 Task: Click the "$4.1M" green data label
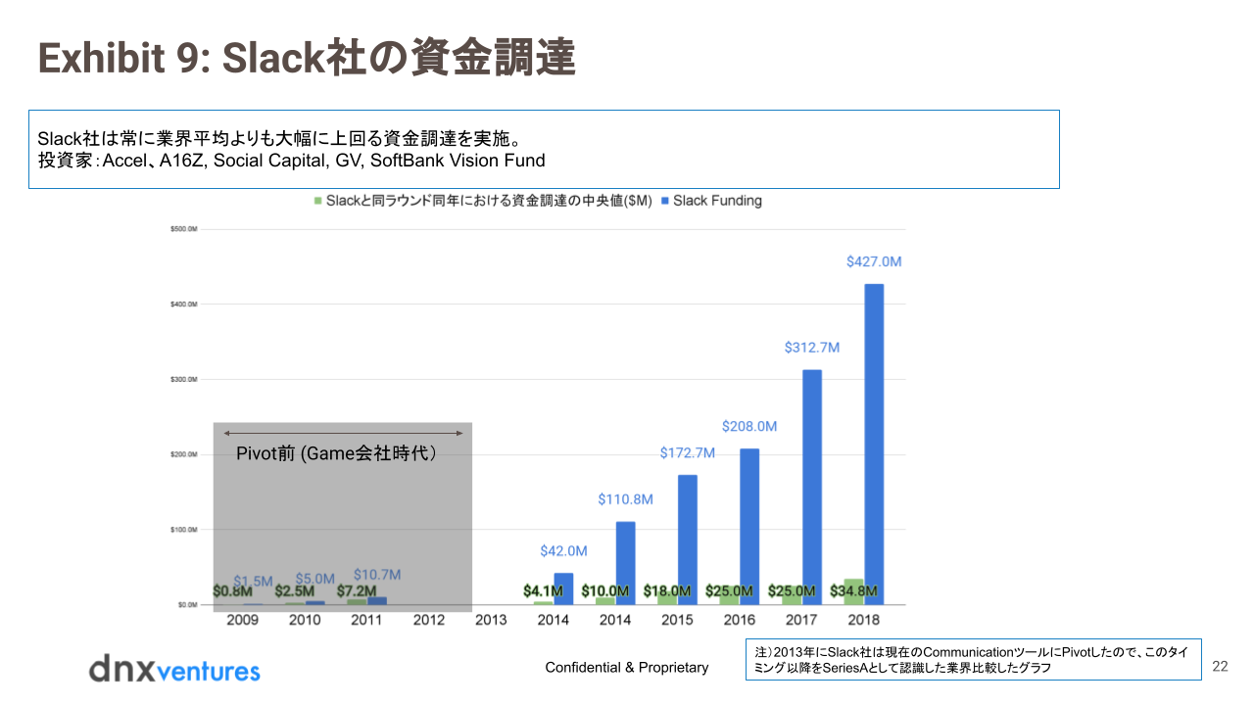click(543, 591)
